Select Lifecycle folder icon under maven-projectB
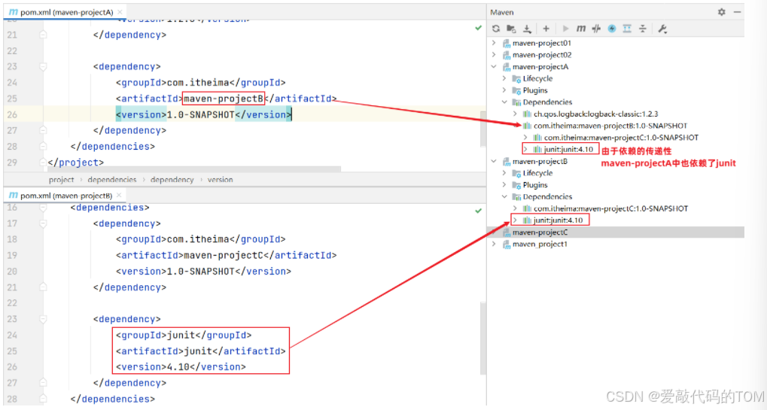Viewport: 767px width, 410px height. click(516, 173)
